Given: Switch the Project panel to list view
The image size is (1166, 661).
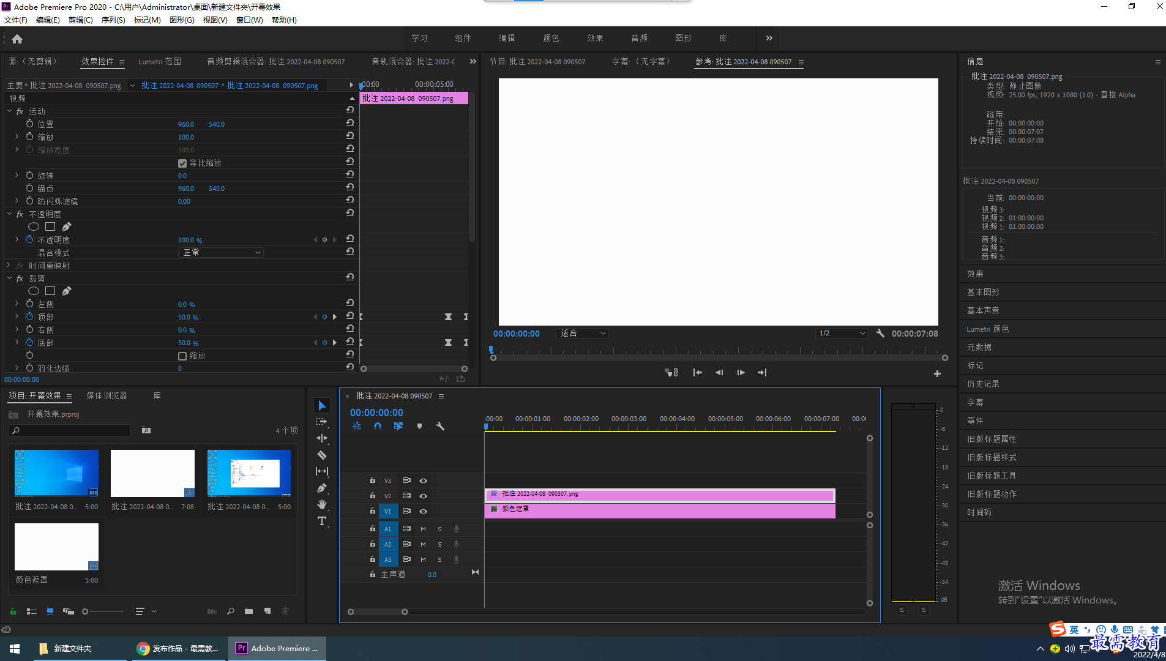Looking at the screenshot, I should point(32,611).
